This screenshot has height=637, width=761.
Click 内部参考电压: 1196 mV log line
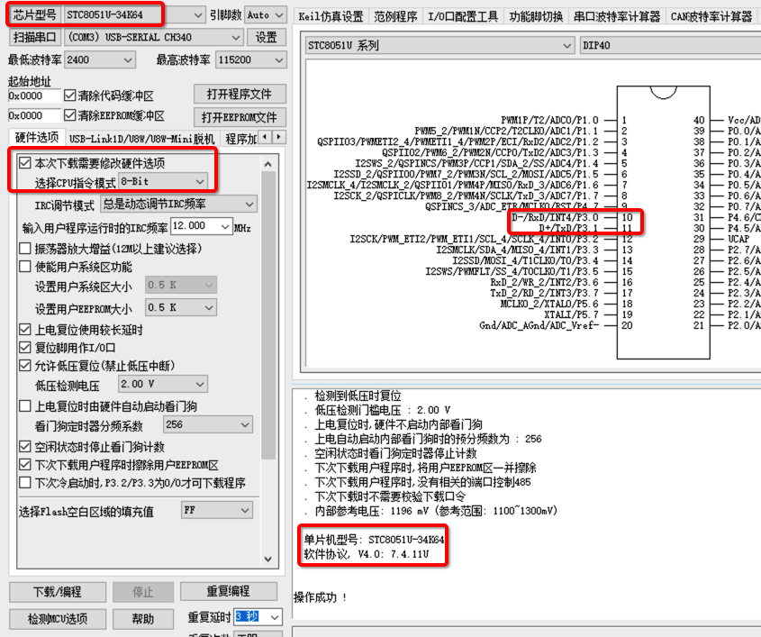pyautogui.click(x=436, y=511)
